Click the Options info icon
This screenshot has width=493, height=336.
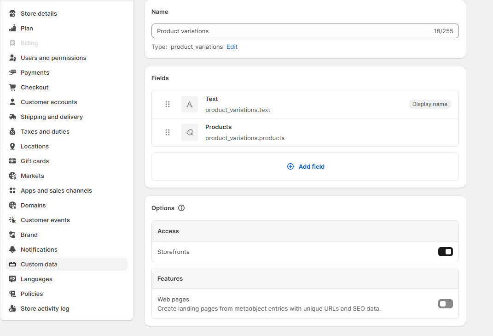181,208
